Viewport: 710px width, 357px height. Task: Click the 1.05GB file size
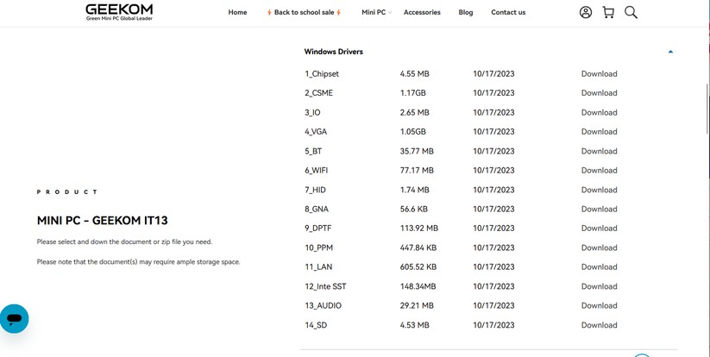(412, 132)
